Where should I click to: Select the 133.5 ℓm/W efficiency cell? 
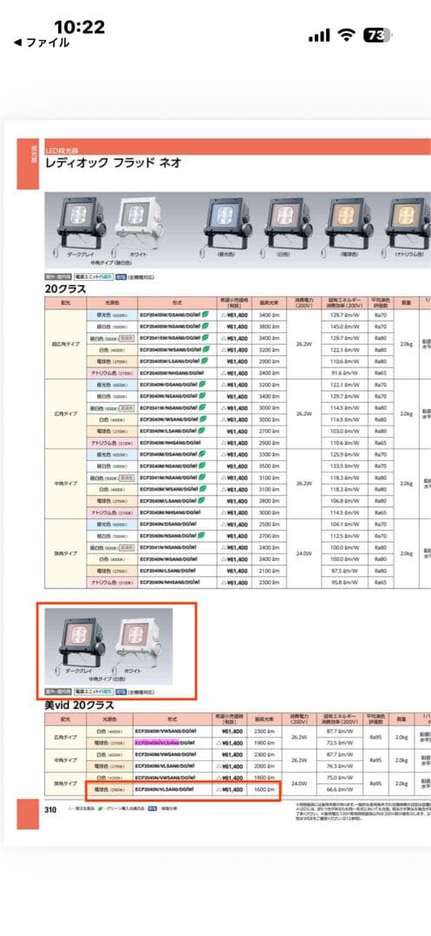pyautogui.click(x=345, y=466)
